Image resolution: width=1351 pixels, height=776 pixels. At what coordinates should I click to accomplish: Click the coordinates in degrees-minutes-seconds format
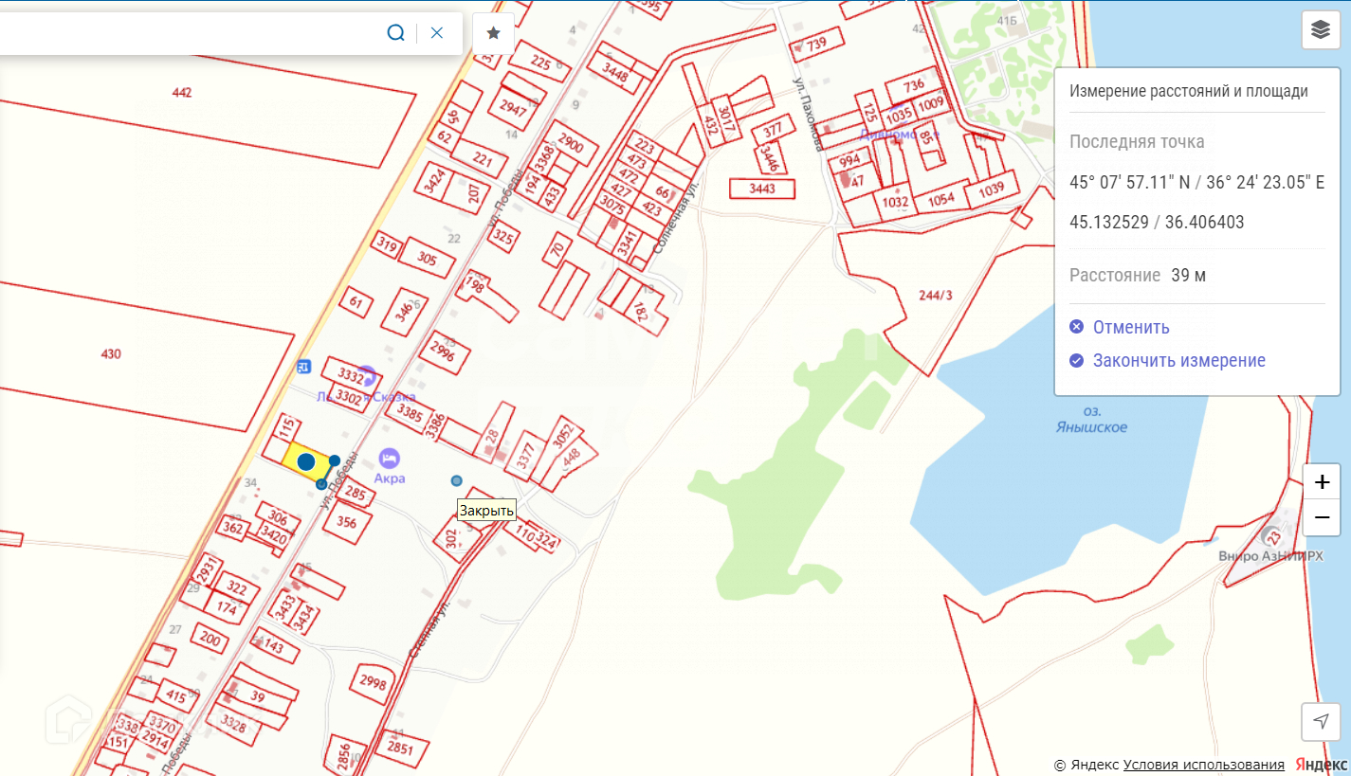point(1197,182)
